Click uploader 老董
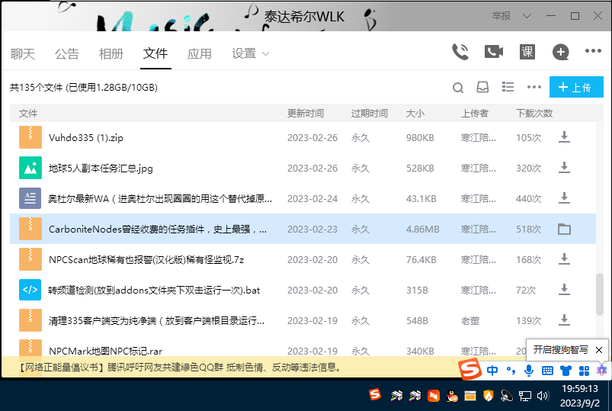 coord(470,321)
